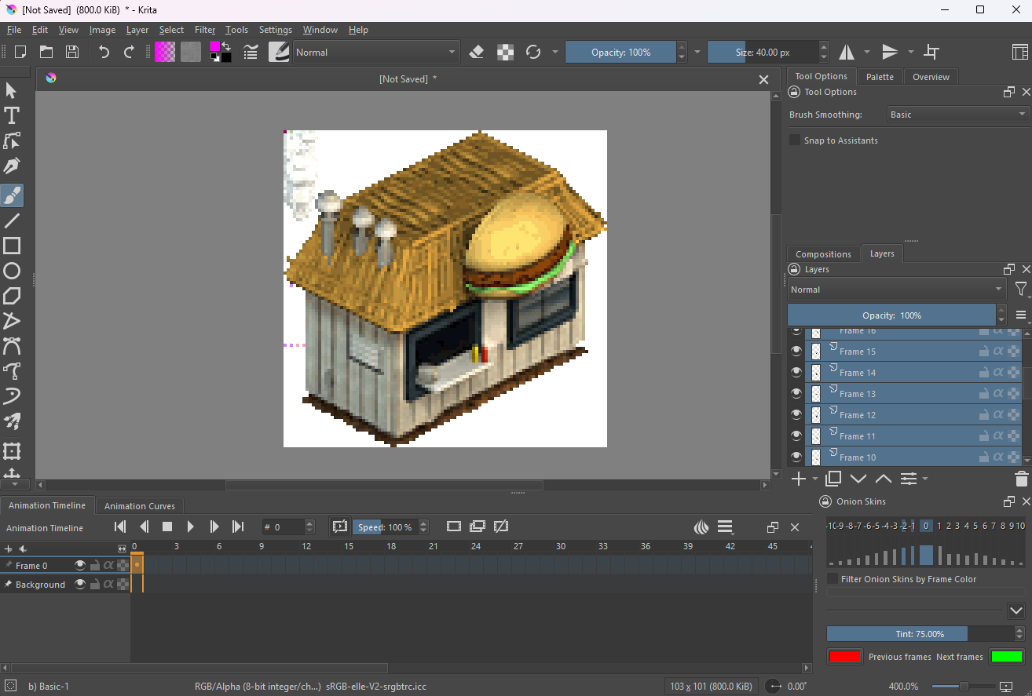Open the gradient fill chooser
The image size is (1032, 696).
[x=165, y=52]
